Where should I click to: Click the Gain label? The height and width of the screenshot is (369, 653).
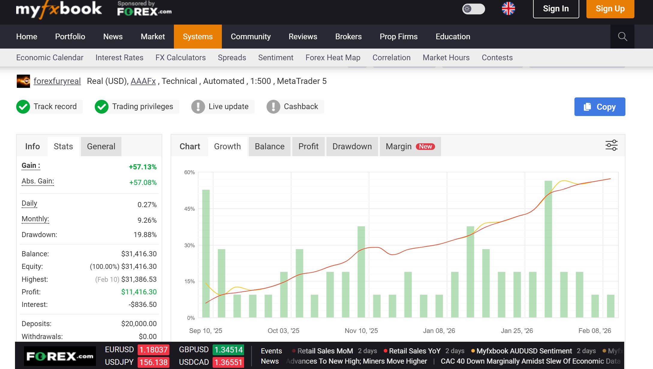31,166
